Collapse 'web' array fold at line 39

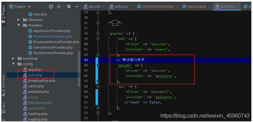click(x=98, y=39)
